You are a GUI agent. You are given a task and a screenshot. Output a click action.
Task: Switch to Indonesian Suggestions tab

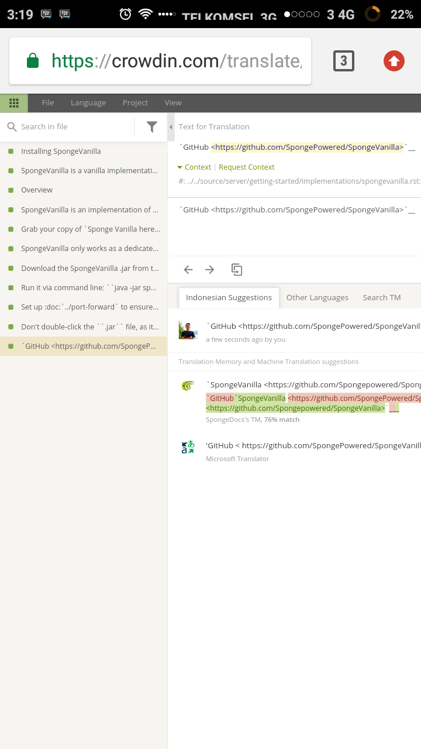229,297
